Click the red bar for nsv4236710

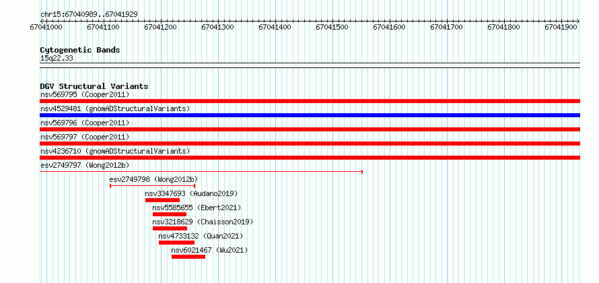point(310,158)
